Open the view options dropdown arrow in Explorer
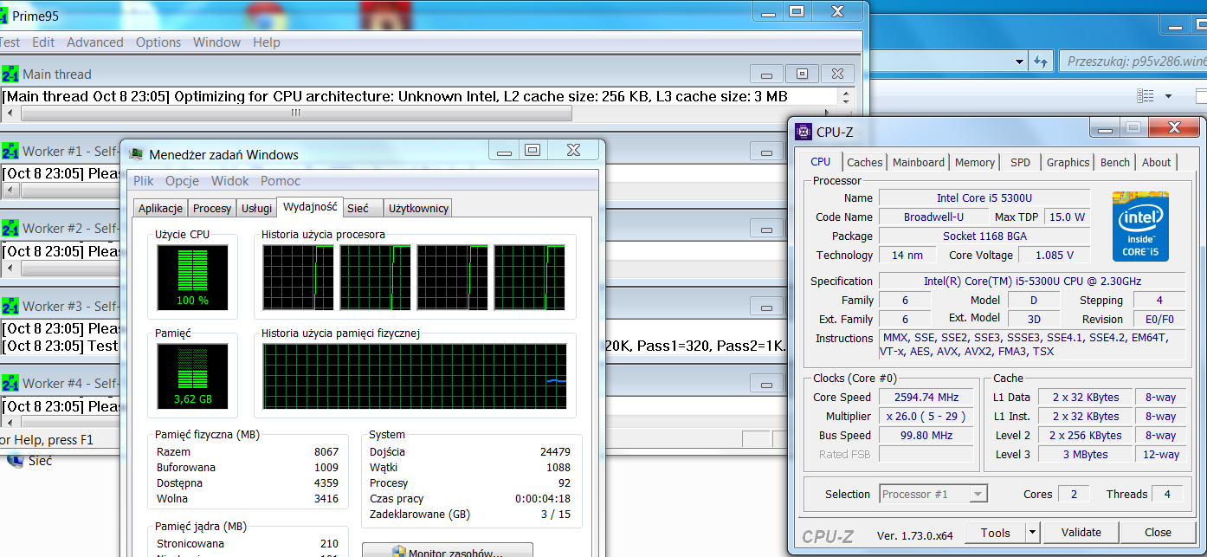This screenshot has height=557, width=1207. coord(1168,95)
